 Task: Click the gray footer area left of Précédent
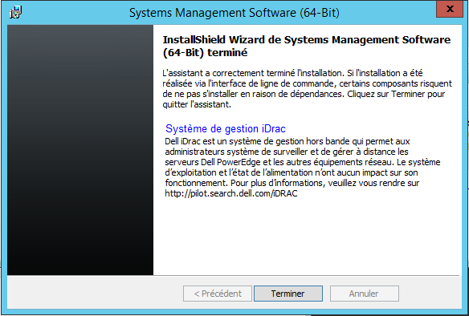point(95,293)
